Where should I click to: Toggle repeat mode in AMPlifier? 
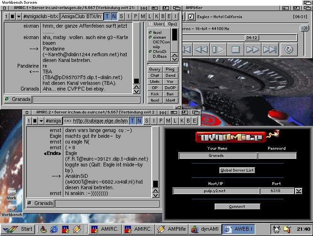pyautogui.click(x=288, y=49)
